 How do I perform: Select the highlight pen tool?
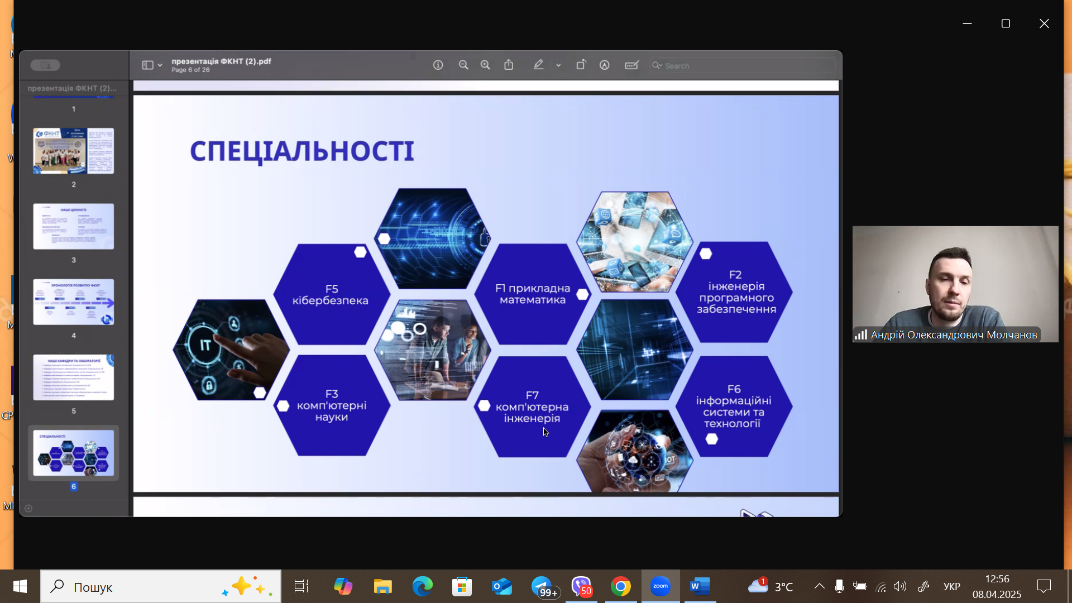538,65
